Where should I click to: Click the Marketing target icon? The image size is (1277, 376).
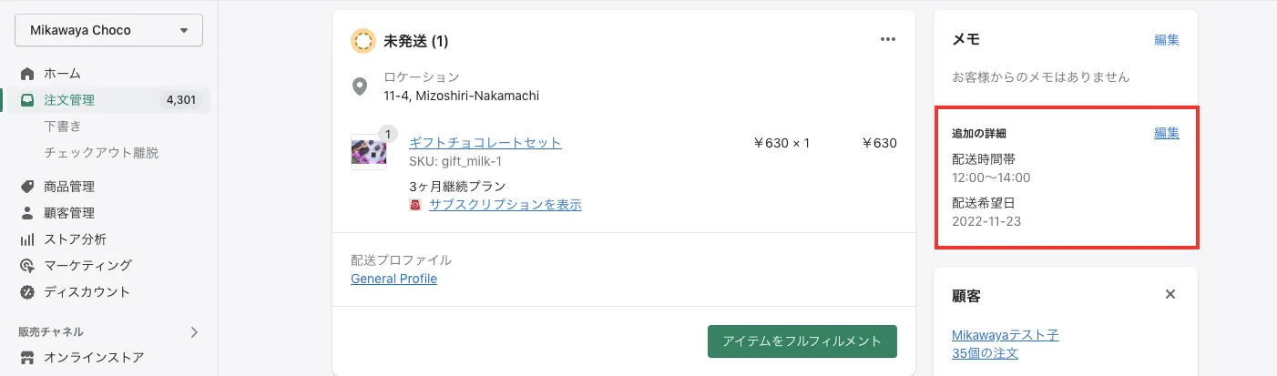click(27, 266)
